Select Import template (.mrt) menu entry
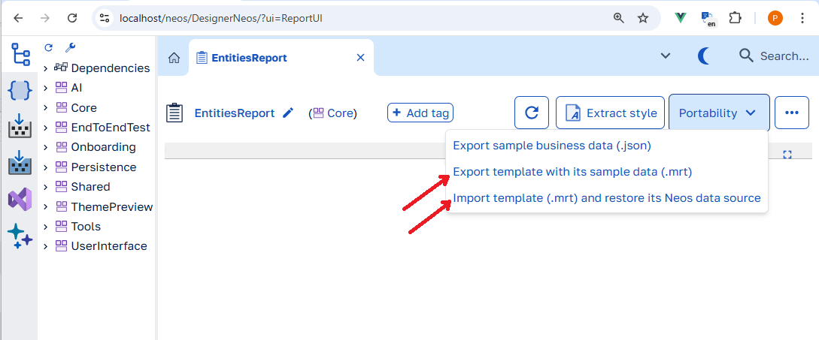Screen dimensions: 819x340 click(x=607, y=198)
